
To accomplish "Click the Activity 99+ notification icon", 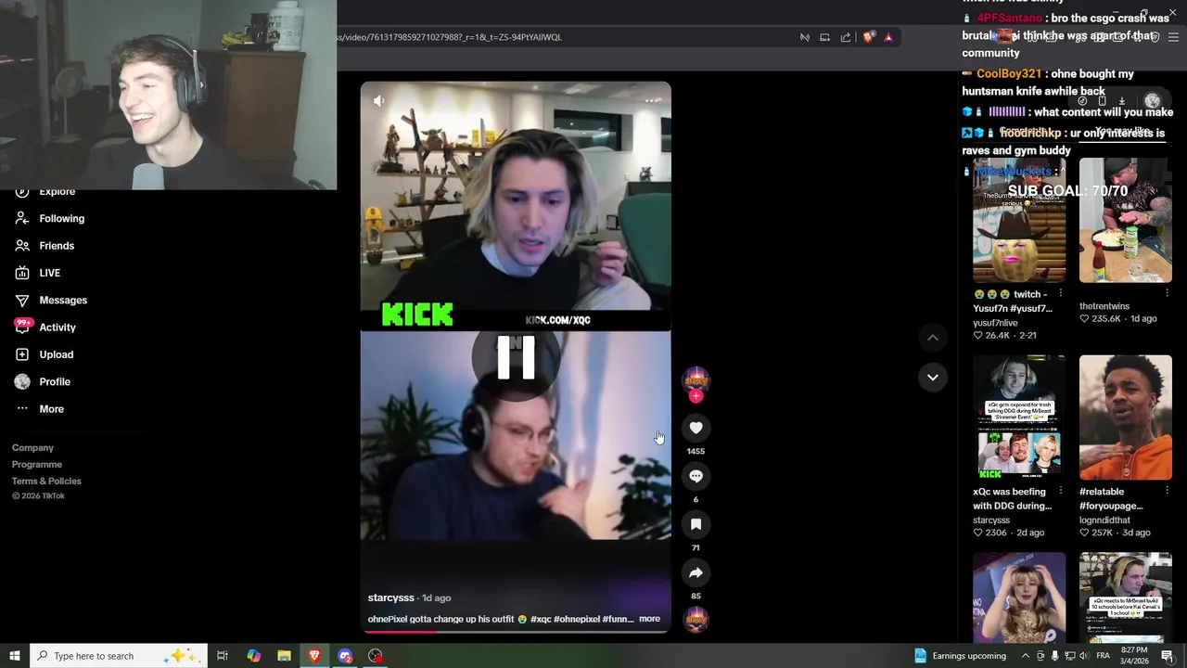I will pos(23,327).
